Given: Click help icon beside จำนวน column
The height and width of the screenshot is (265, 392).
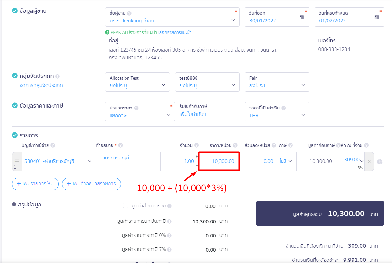Looking at the screenshot, I should (196, 145).
